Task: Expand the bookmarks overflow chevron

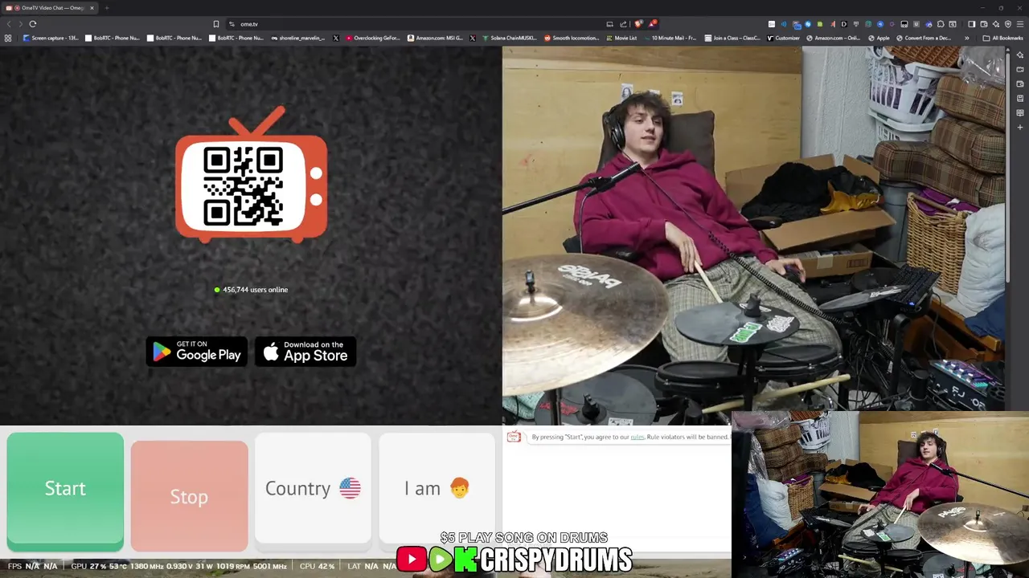Action: pyautogui.click(x=967, y=38)
